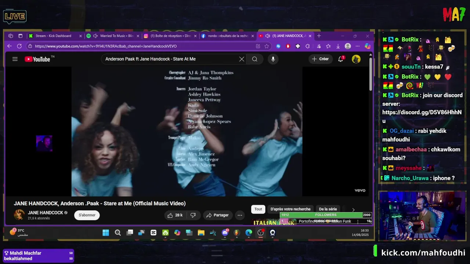This screenshot has height=264, width=470.
Task: Close the Stream - Kick Dashboard tab
Action: [80, 36]
